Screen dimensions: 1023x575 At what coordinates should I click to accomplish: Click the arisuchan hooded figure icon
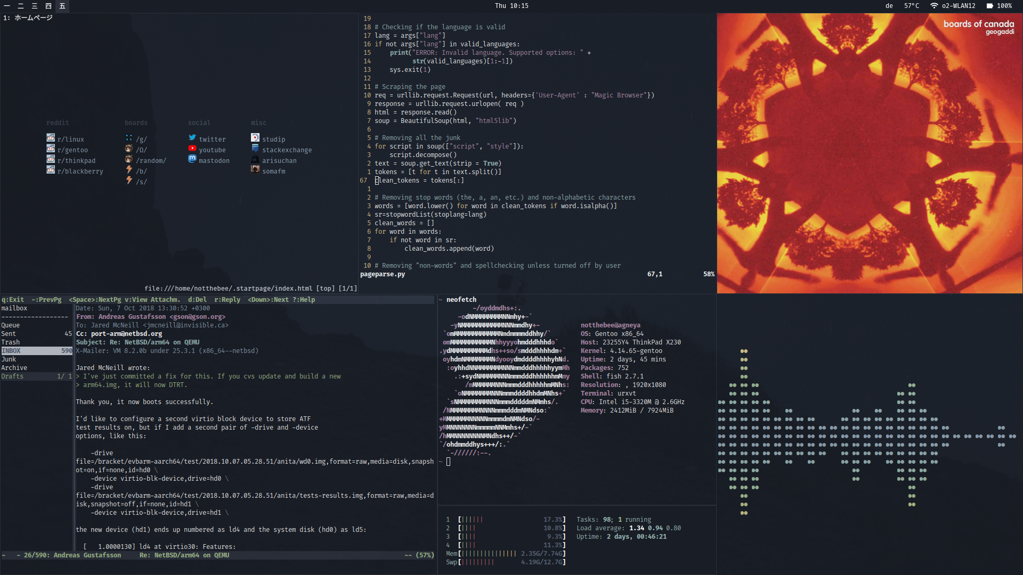[255, 159]
